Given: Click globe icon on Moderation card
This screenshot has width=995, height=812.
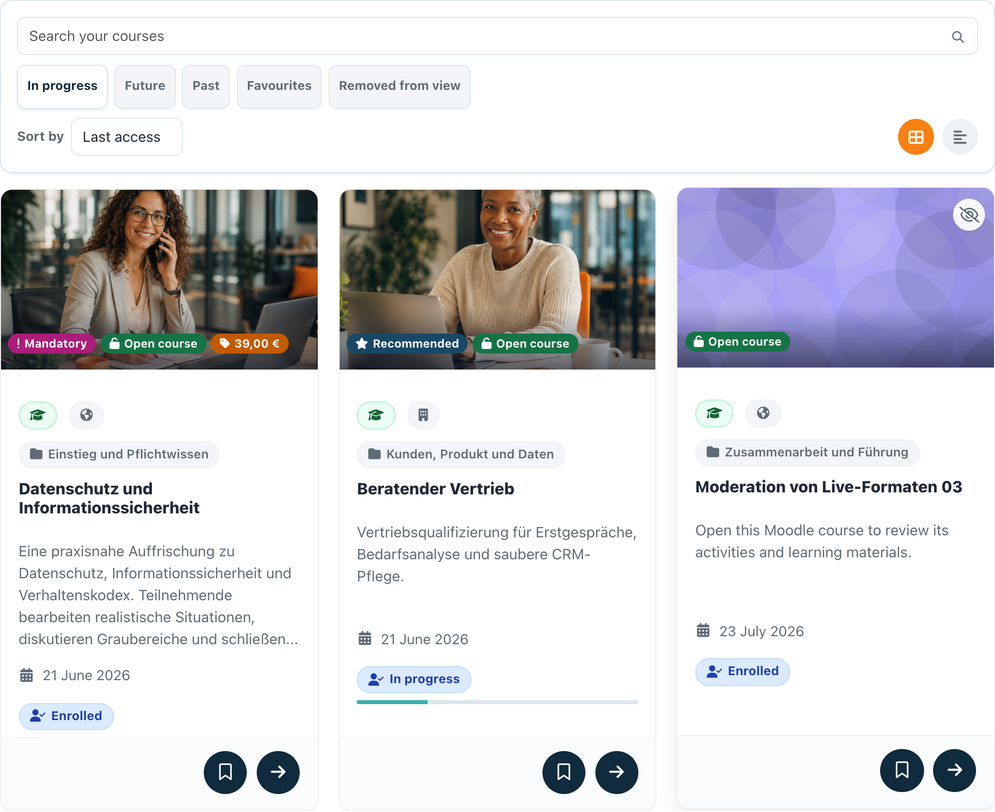Looking at the screenshot, I should coord(763,413).
